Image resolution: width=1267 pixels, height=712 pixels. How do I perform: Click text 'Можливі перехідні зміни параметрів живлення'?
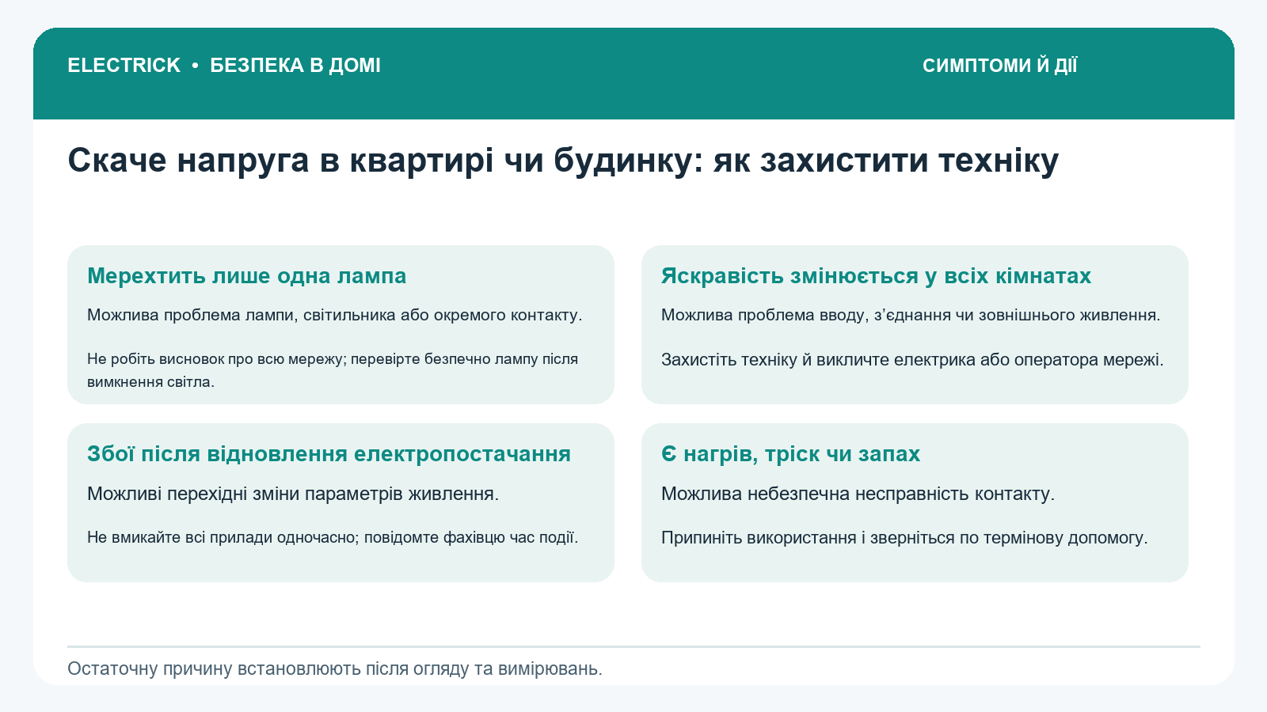[x=293, y=494]
